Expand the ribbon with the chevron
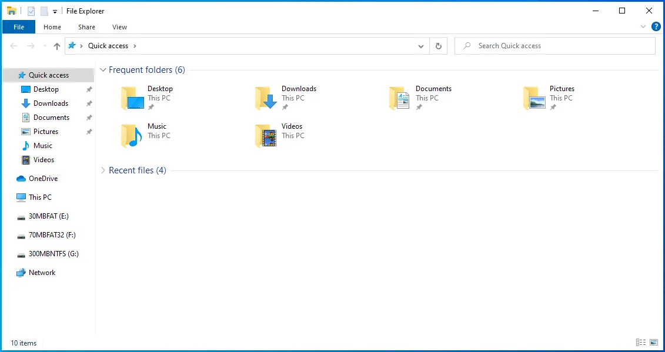 coord(643,26)
